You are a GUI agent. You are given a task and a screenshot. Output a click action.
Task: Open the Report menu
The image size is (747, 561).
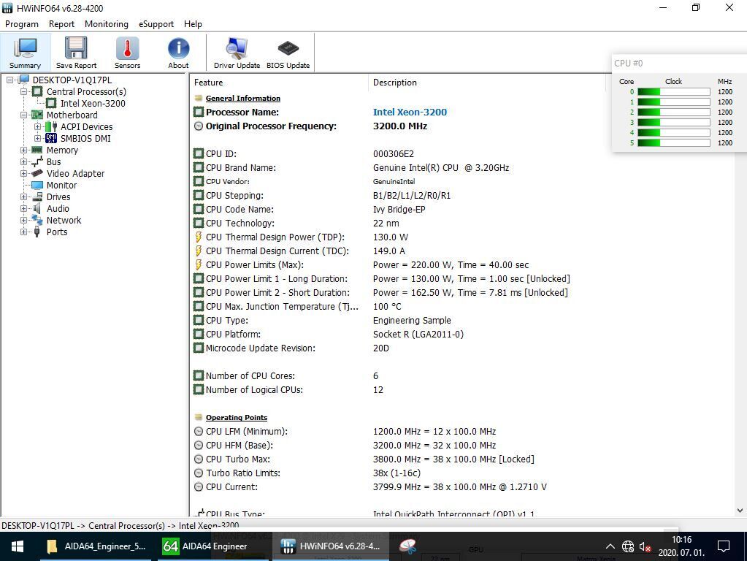tap(61, 24)
